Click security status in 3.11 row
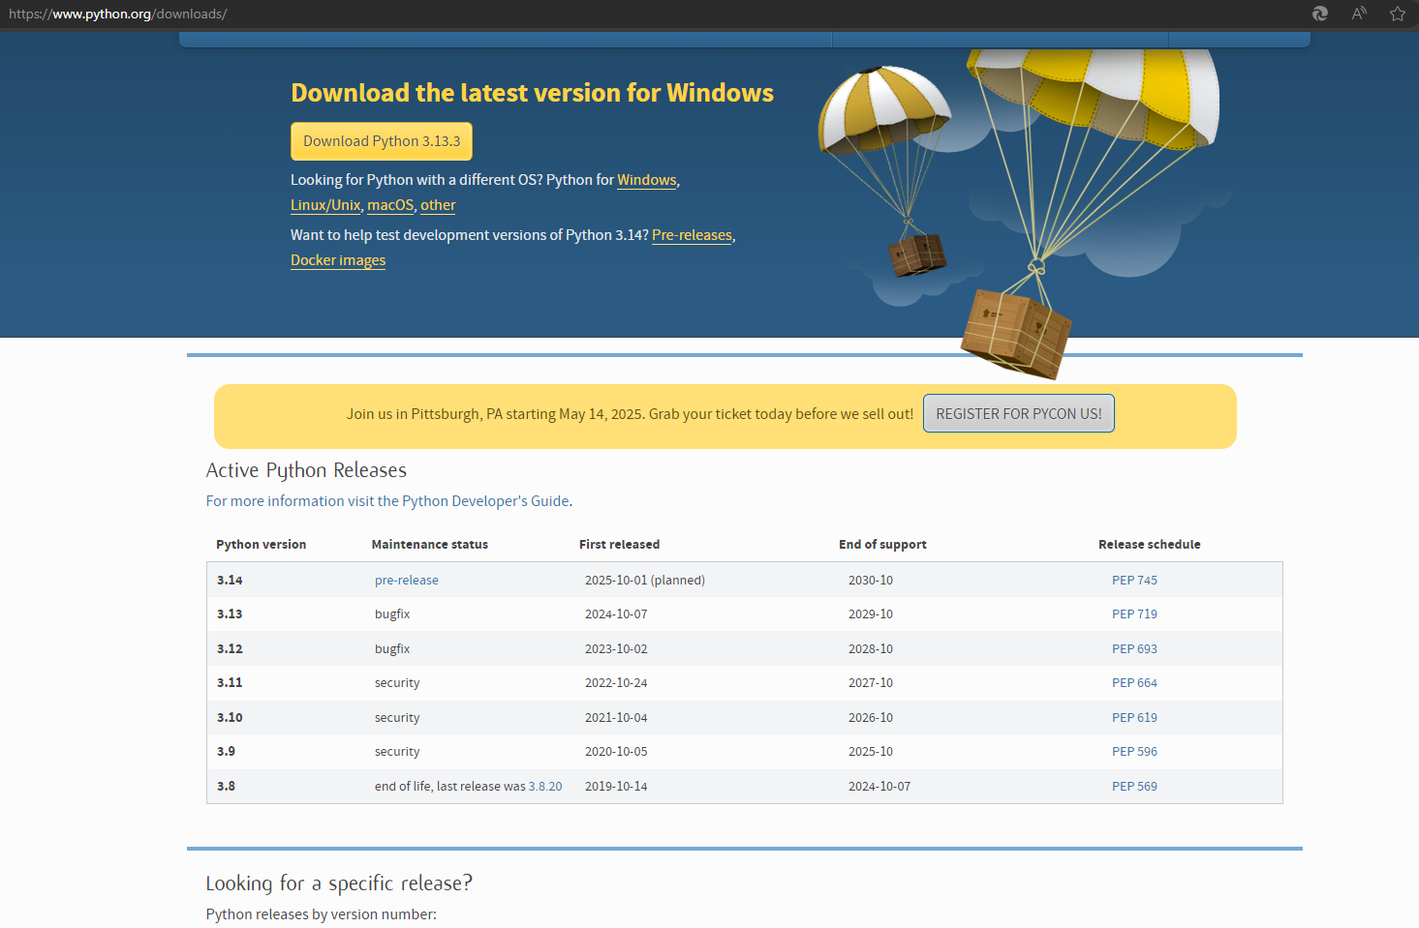1419x928 pixels. tap(397, 683)
